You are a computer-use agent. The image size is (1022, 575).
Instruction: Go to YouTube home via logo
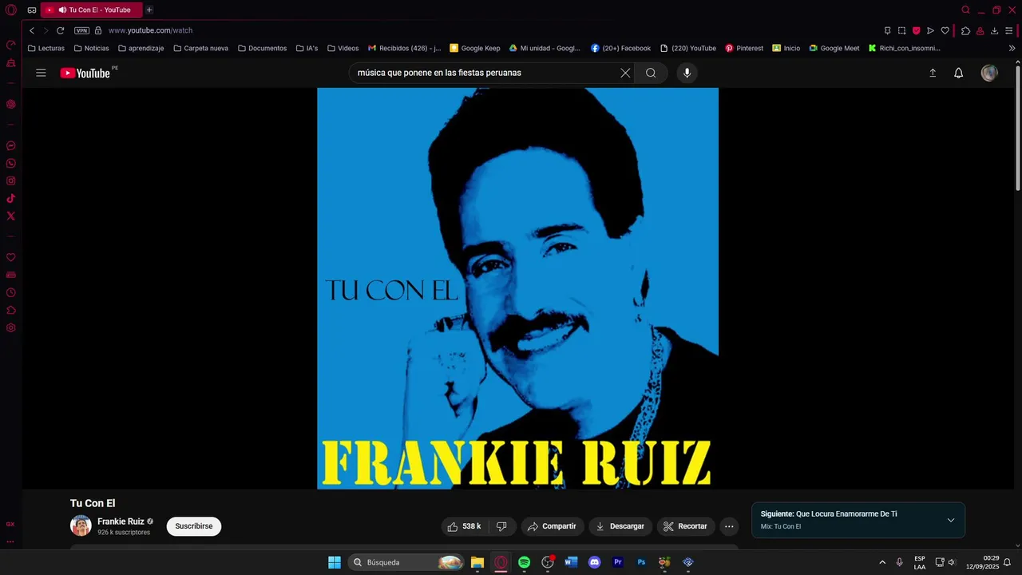pos(85,73)
